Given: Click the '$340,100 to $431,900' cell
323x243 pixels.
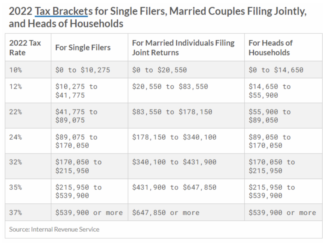Looking at the screenshot, I should [186, 166].
